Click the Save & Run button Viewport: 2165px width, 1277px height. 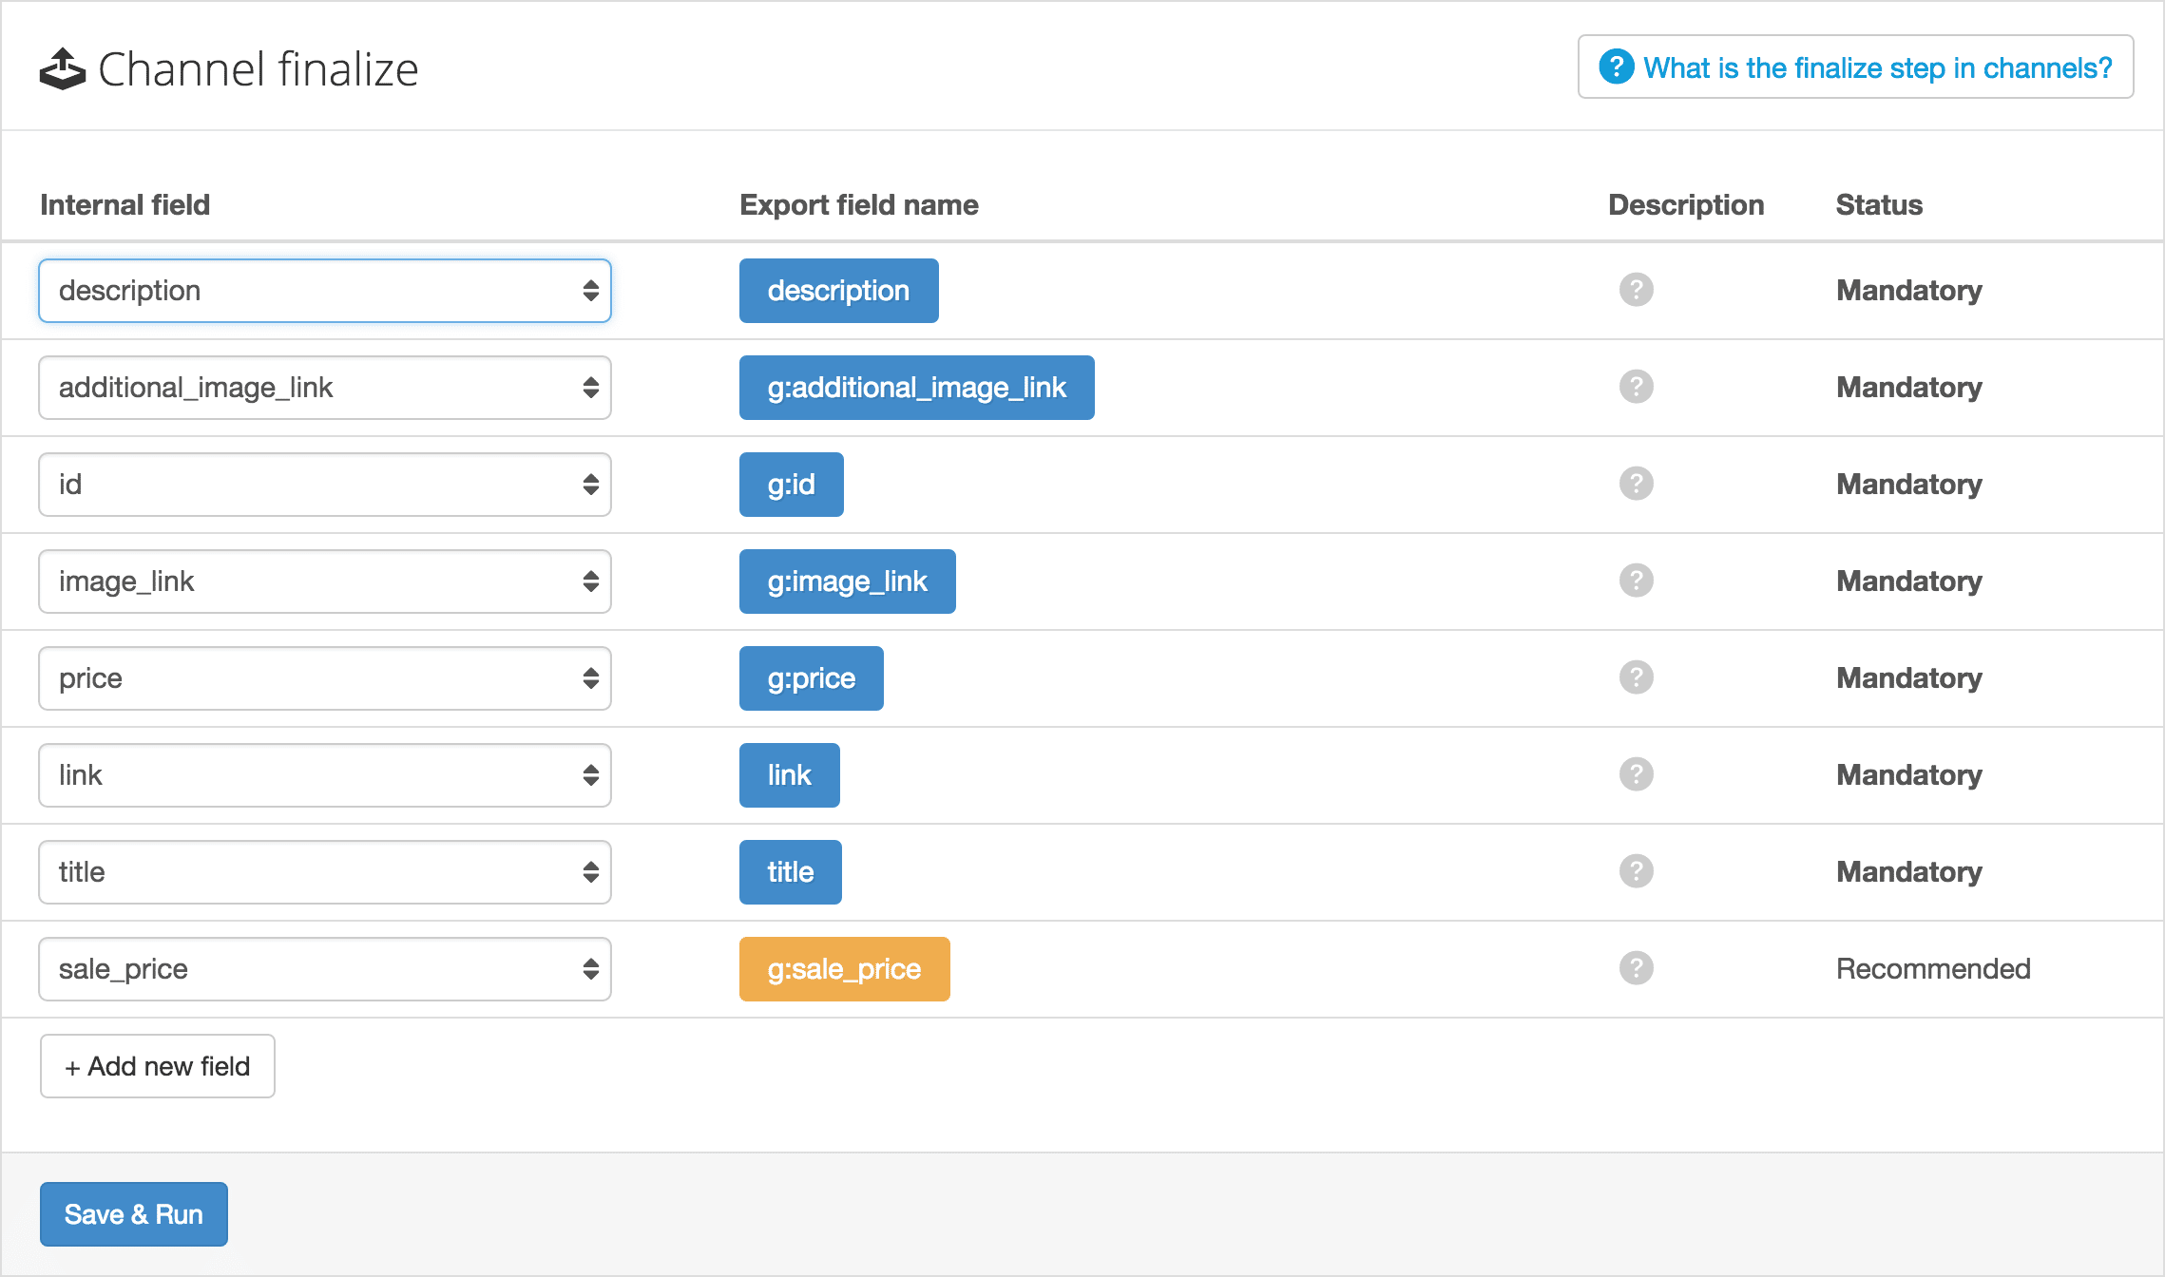point(132,1213)
